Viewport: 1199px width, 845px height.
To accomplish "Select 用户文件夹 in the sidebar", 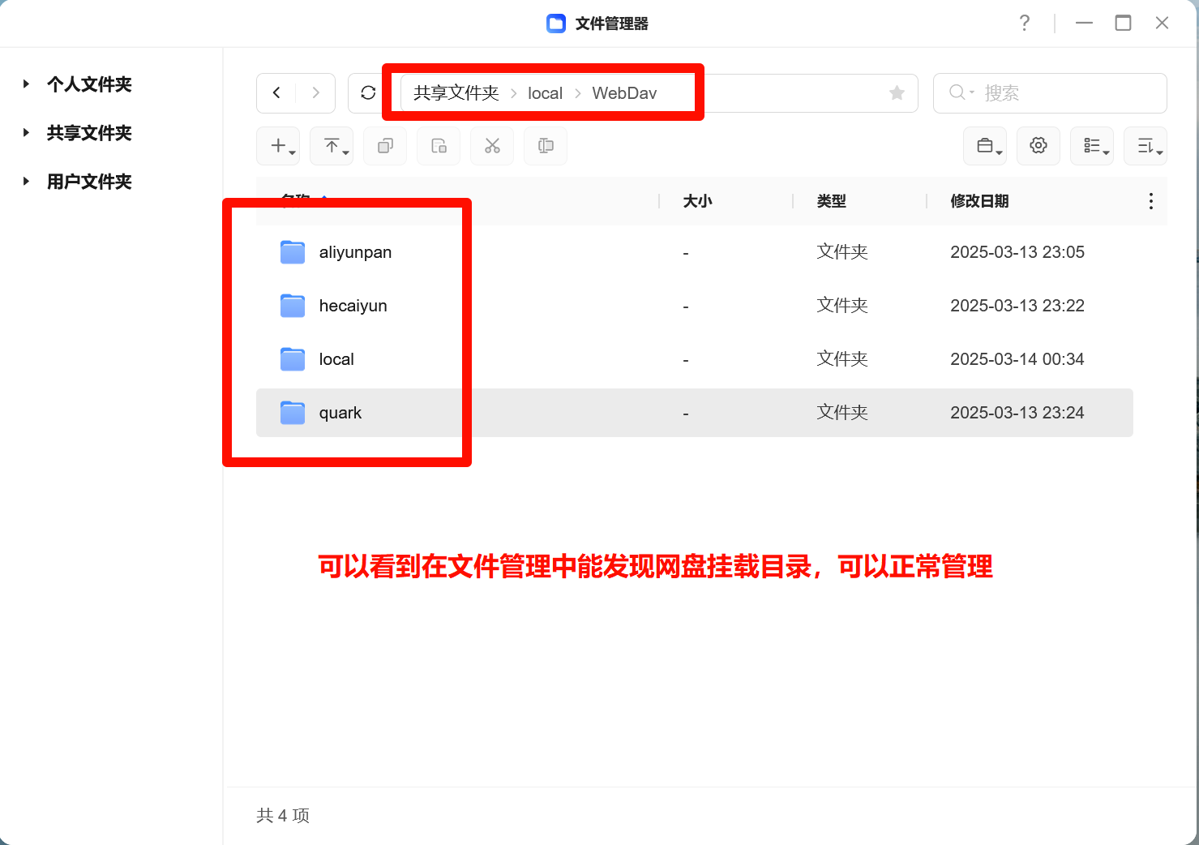I will [89, 182].
